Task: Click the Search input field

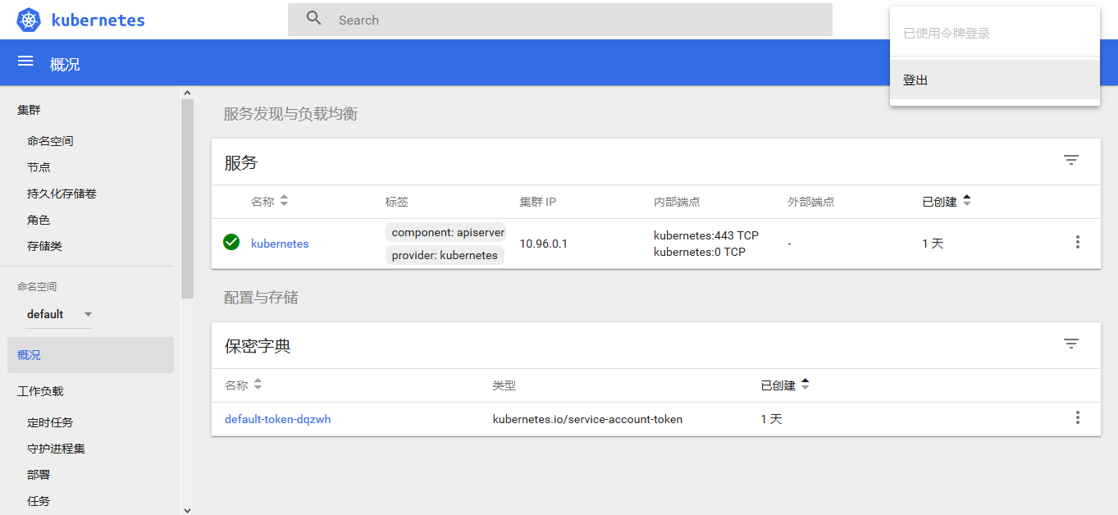Action: click(574, 20)
